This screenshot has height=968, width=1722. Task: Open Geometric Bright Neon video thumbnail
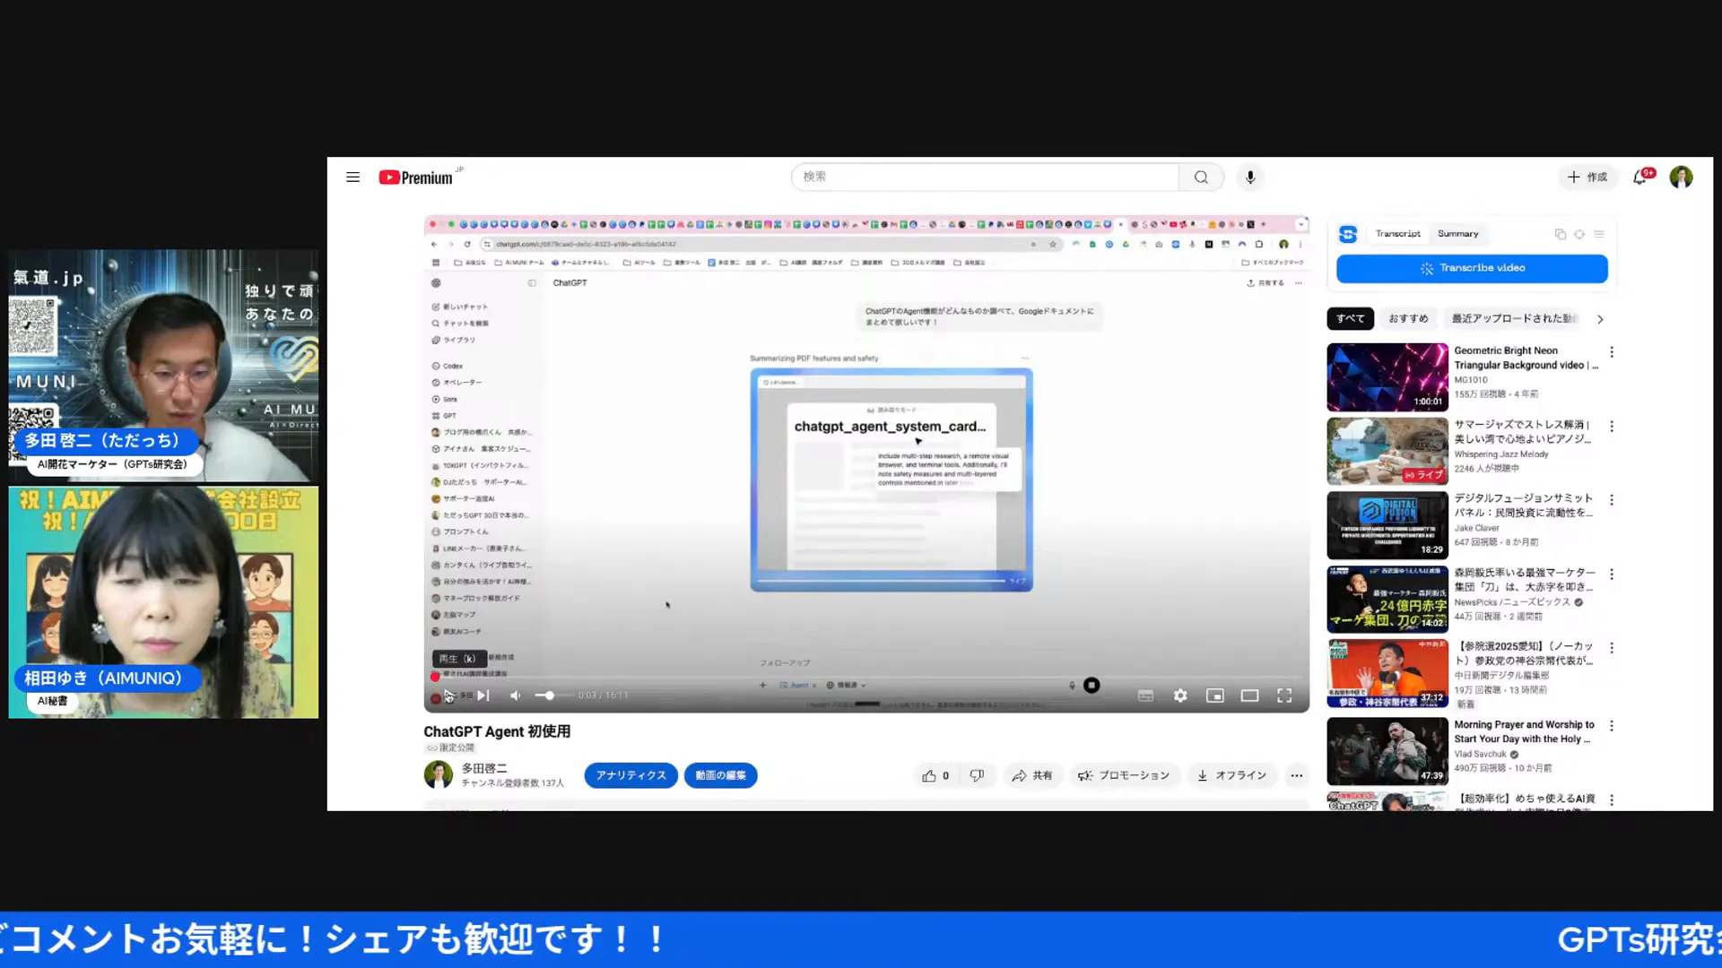[x=1387, y=377]
